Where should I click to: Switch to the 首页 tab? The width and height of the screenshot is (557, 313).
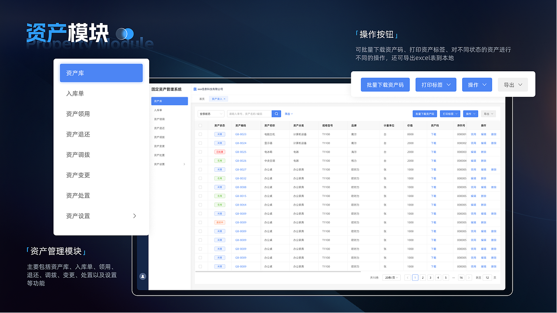click(x=202, y=99)
